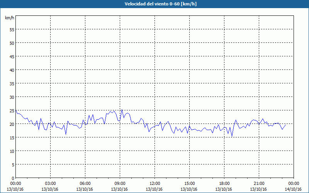
Task: Select the y-axis value "55"
Action: click(12, 29)
